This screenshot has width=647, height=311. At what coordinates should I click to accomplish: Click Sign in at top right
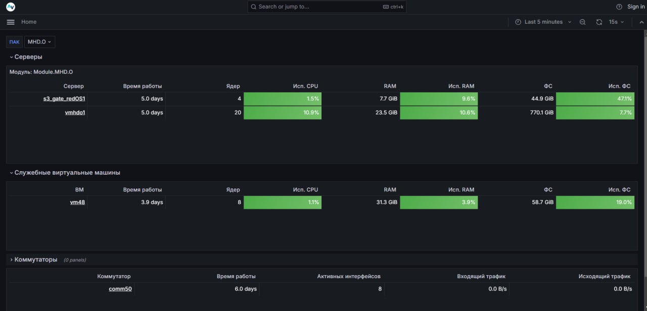(635, 7)
